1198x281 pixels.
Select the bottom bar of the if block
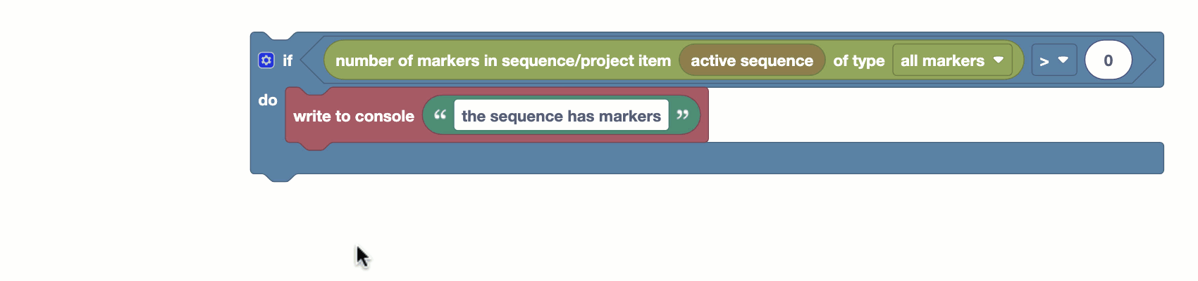tap(707, 158)
